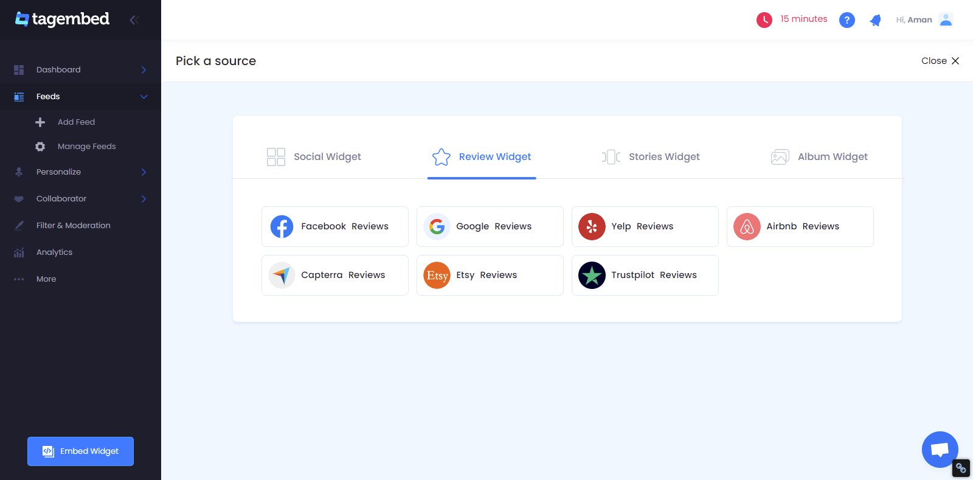The height and width of the screenshot is (480, 973).
Task: Click the Collaborator handshake icon
Action: pos(19,199)
